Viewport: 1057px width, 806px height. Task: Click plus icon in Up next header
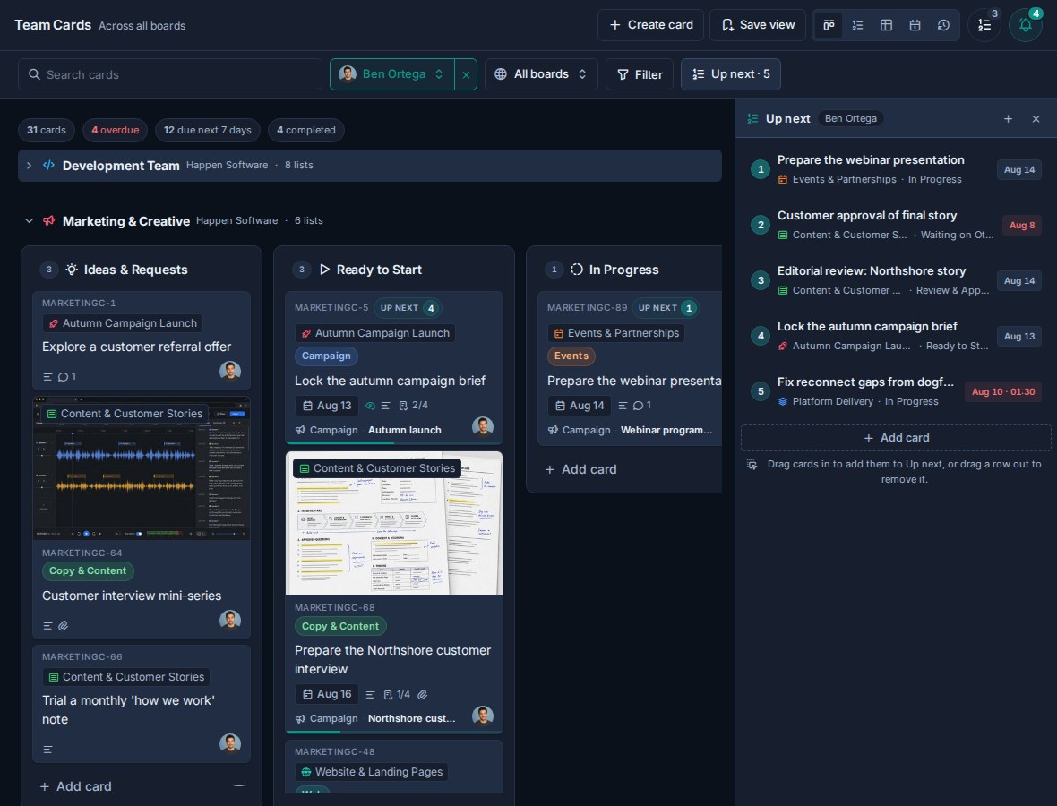(x=1008, y=118)
